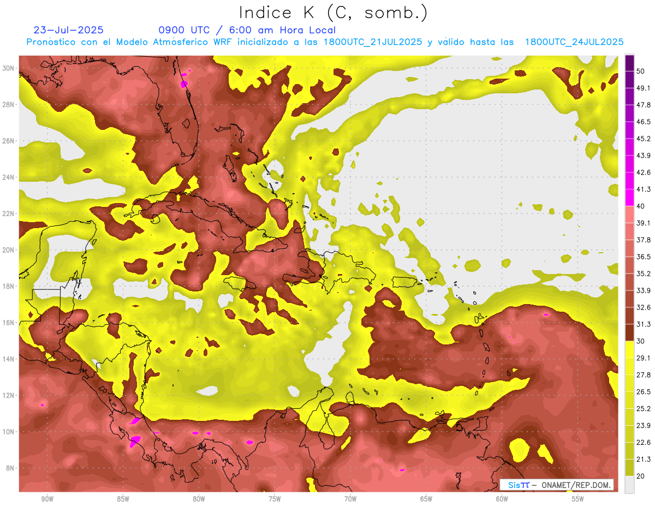Click the '37.8' colorbar value
Screen dimensions: 655x506
click(644, 240)
